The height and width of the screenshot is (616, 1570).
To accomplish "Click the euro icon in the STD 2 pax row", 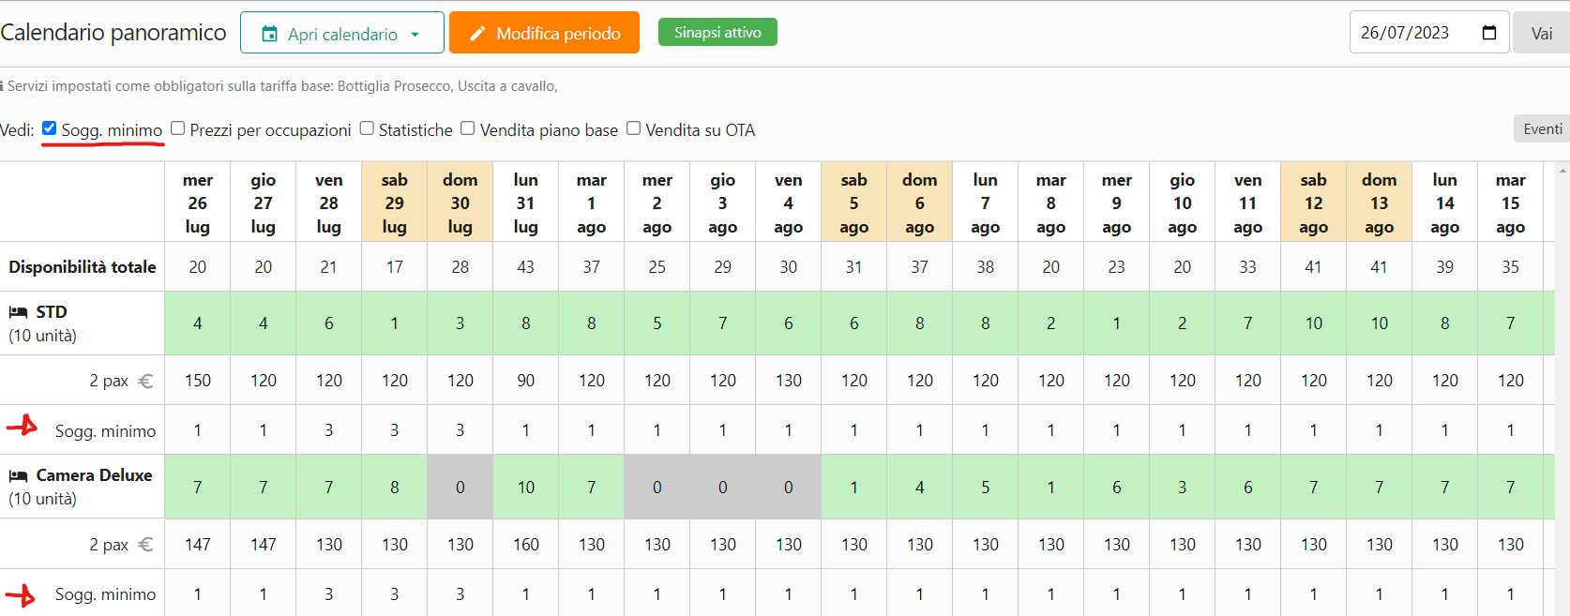I will (145, 381).
